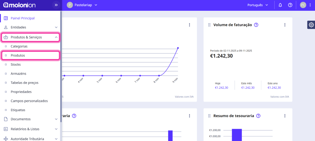This screenshot has height=141, width=315.
Task: Open the Stocks submenu item
Action: coord(16,65)
